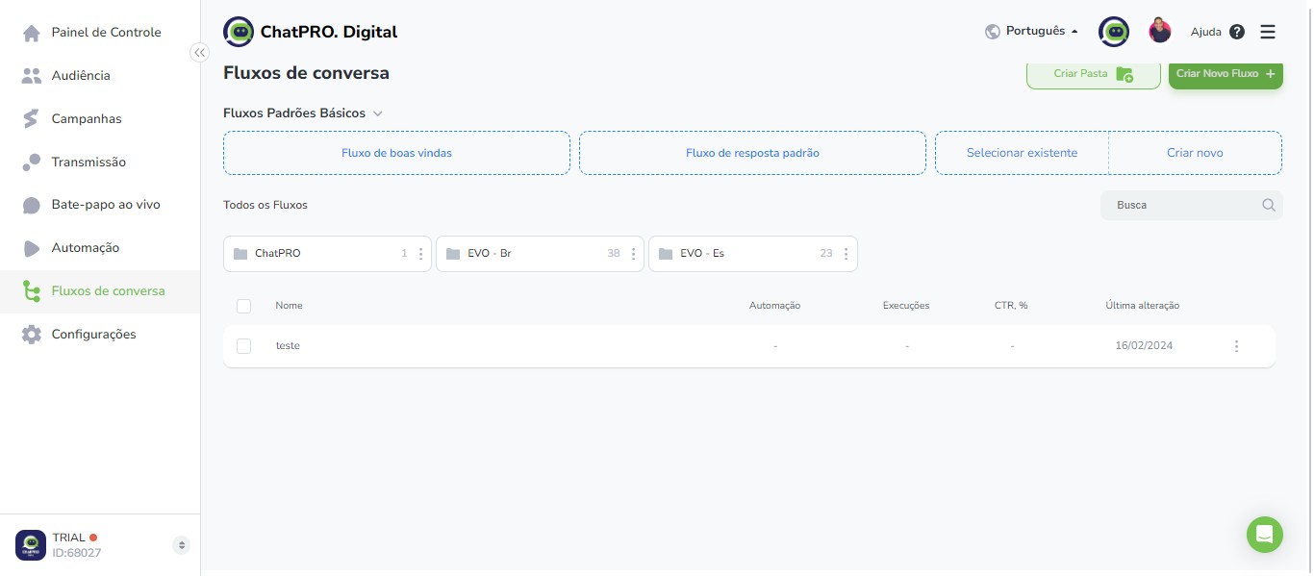
Task: Click the Nome column header
Action: 289,306
